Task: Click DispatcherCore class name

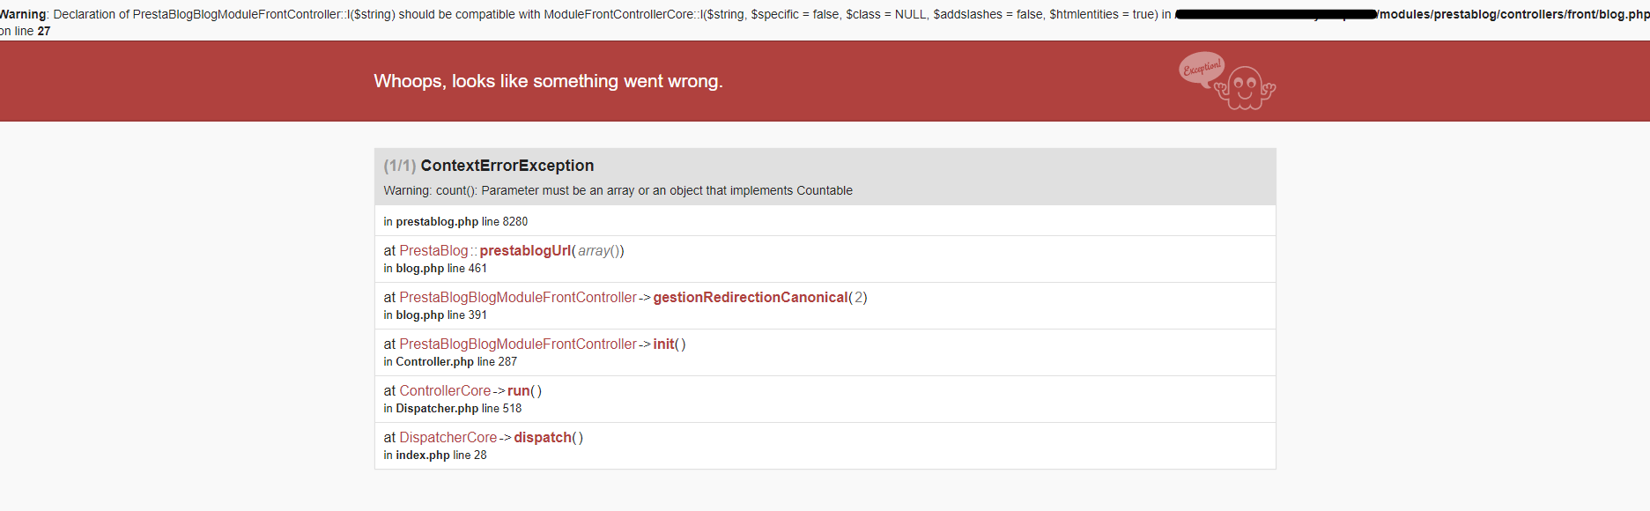Action: pyautogui.click(x=448, y=438)
